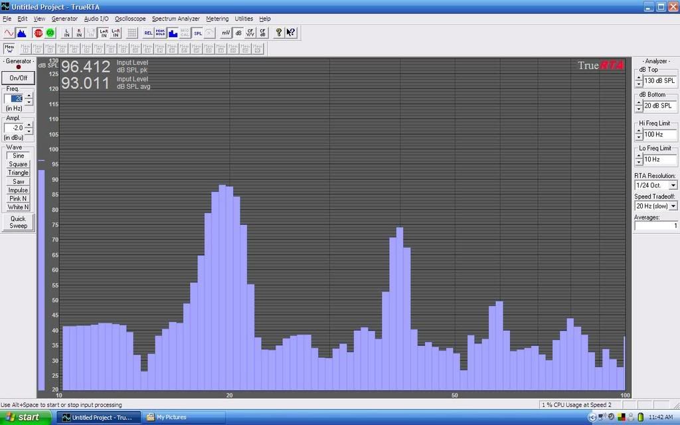Toggle the generator On/Off button
This screenshot has width=680, height=425.
[x=18, y=78]
